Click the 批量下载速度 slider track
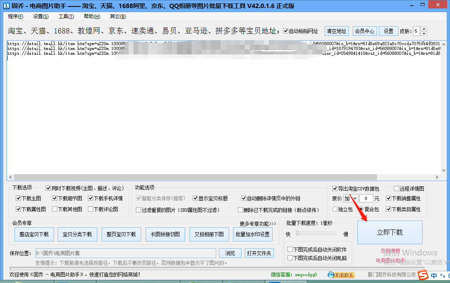The height and width of the screenshot is (283, 450). [316, 234]
